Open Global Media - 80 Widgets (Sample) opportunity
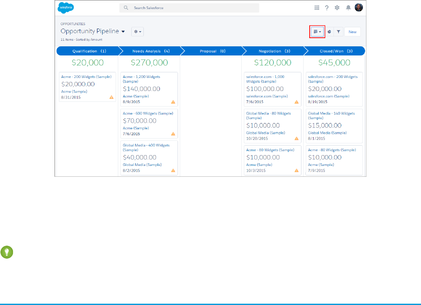This screenshot has width=421, height=305. pos(269,115)
